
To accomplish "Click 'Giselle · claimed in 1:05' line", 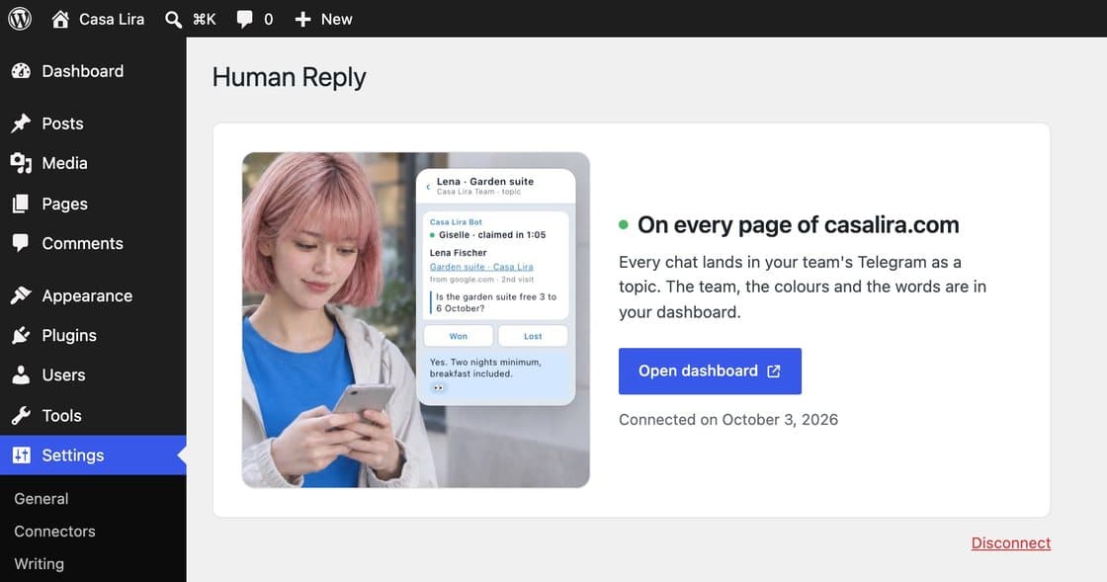I will tap(492, 235).
